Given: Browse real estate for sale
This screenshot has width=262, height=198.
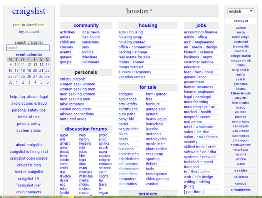Looking at the screenshot, I should 134,57.
